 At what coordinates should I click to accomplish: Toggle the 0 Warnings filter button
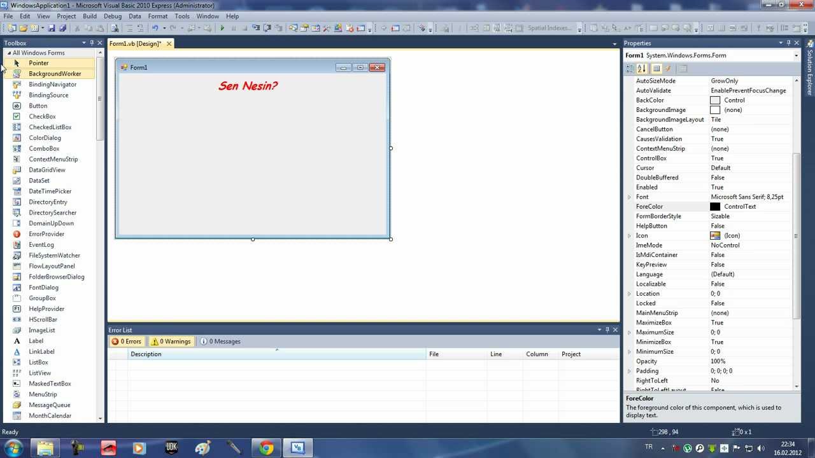[x=171, y=342]
